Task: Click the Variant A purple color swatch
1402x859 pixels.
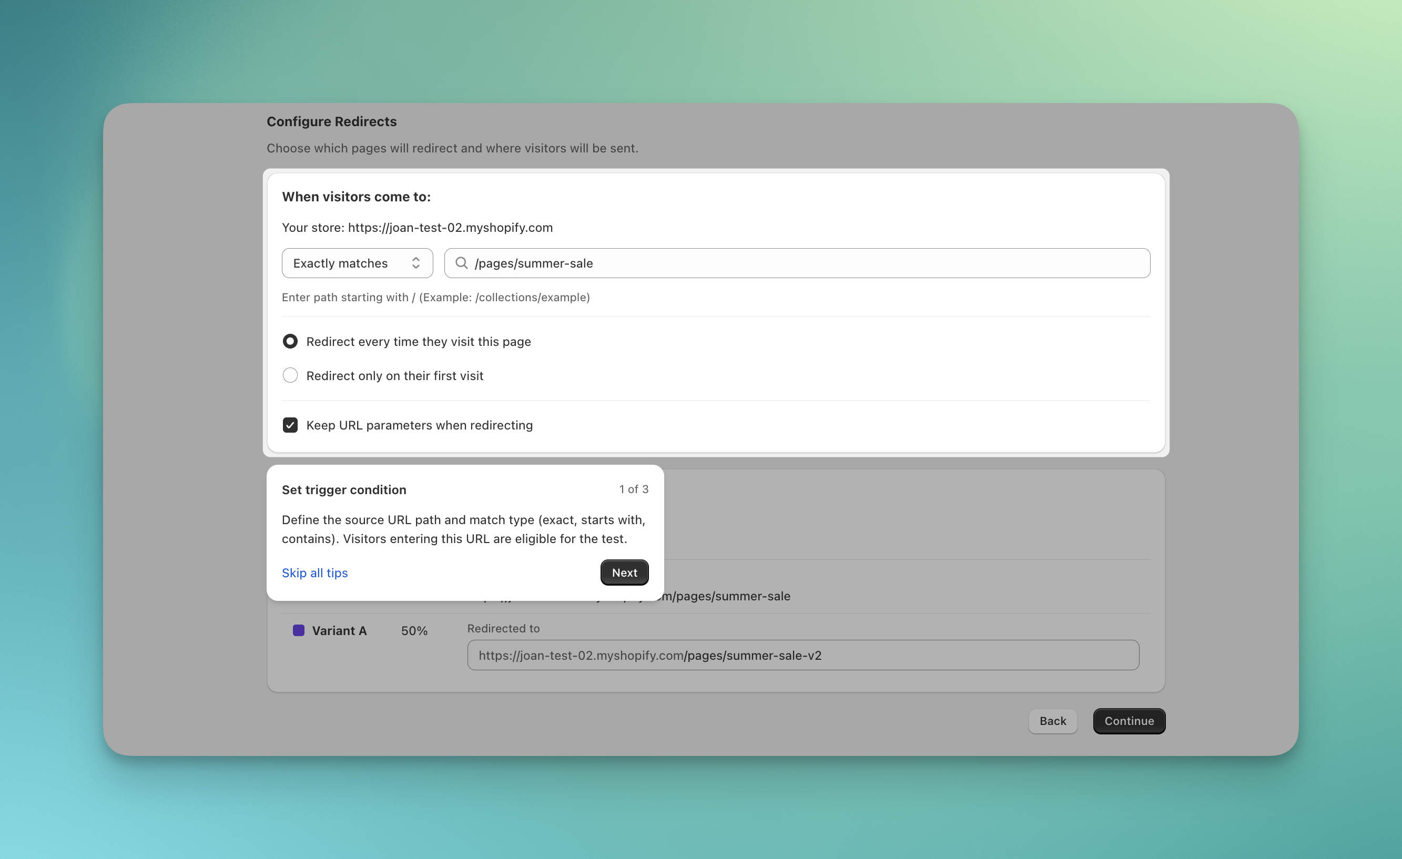Action: tap(298, 630)
